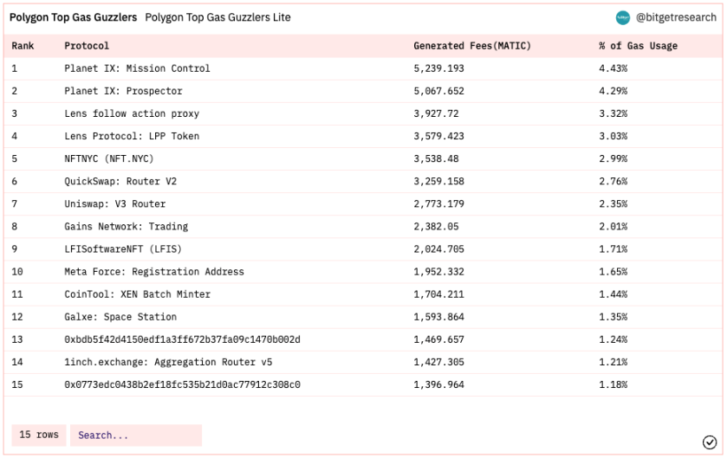Sort by % of Gas Usage header
Viewport: 727px width, 458px height.
(x=638, y=46)
